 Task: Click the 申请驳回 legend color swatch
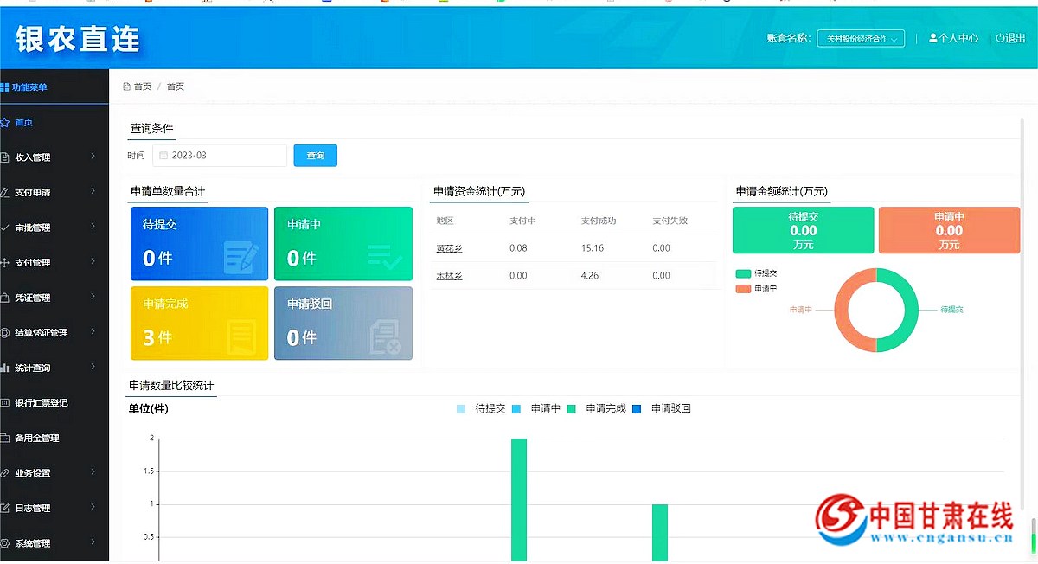(637, 408)
